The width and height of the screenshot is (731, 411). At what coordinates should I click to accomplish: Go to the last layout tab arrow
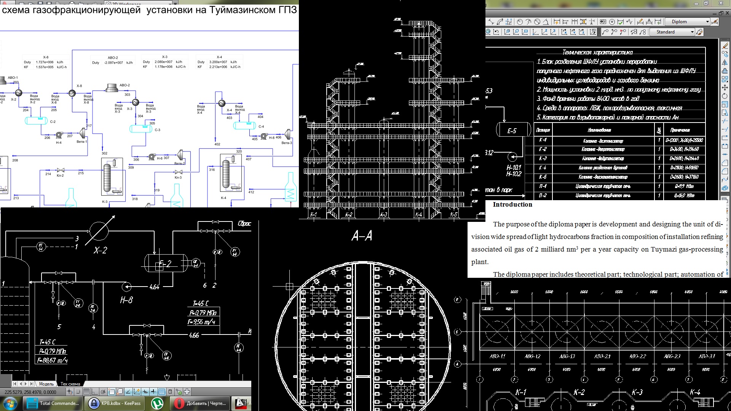click(x=31, y=384)
